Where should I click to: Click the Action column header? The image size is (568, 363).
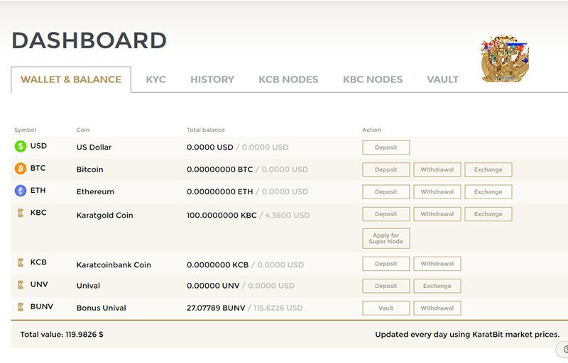point(371,130)
